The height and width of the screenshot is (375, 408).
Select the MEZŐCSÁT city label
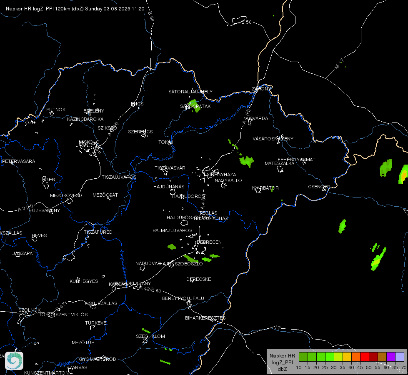[105, 195]
